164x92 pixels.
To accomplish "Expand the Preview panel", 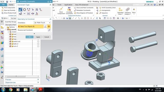I will tap(38, 79).
